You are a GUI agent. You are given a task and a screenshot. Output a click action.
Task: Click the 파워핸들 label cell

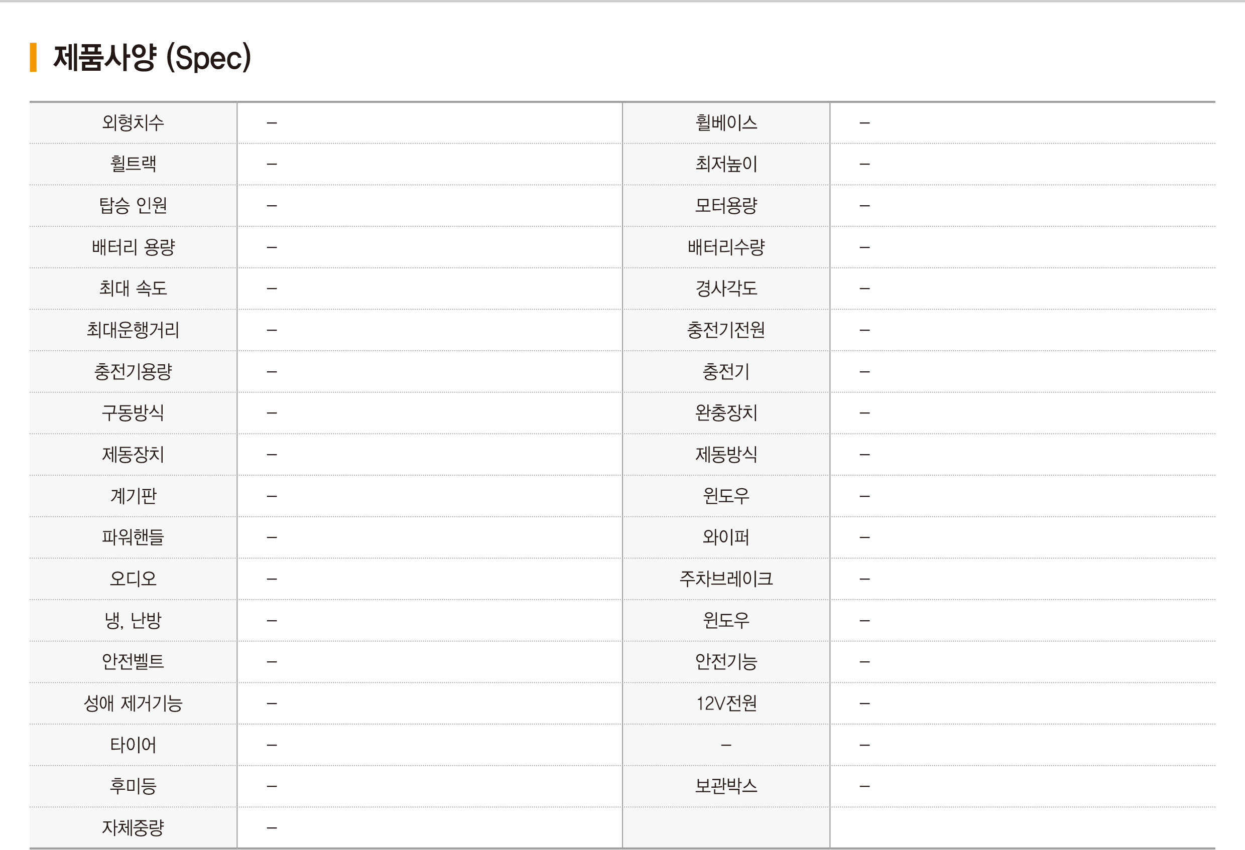133,537
